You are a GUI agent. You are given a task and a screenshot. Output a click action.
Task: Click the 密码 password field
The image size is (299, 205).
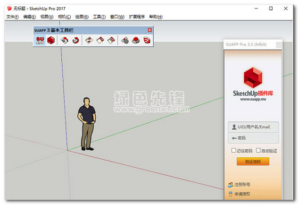coord(253,138)
